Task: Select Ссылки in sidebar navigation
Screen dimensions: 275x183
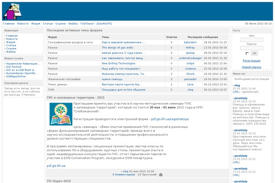Action: tap(11, 48)
